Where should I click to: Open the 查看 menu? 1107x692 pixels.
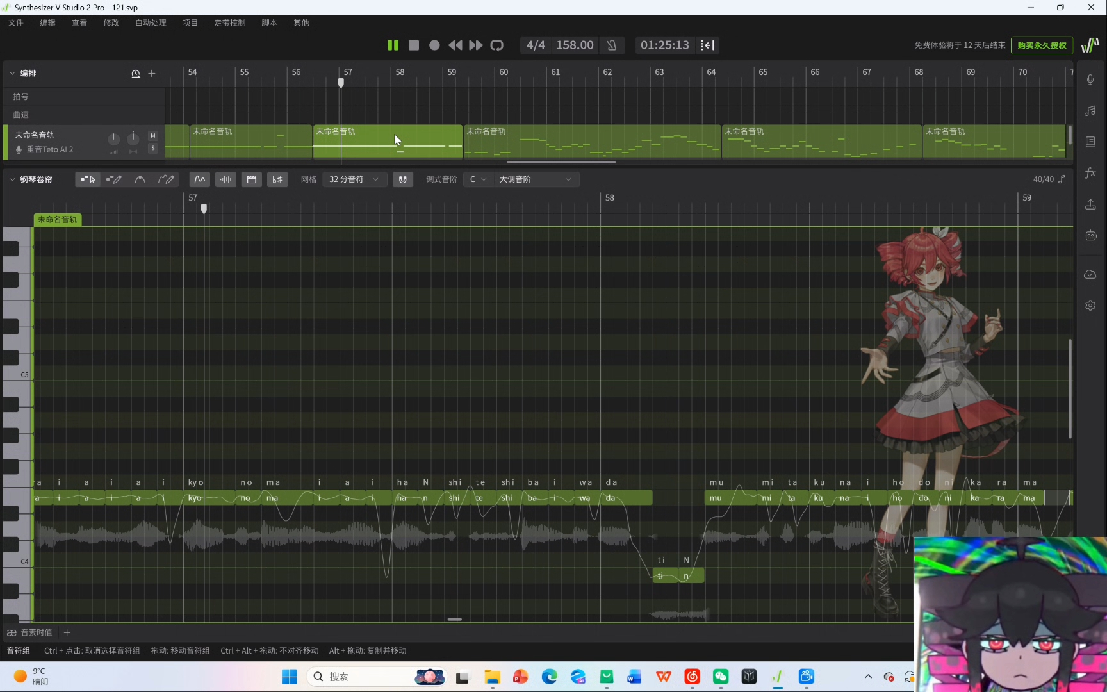click(79, 22)
